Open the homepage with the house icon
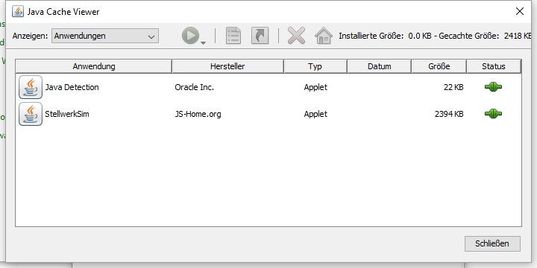 tap(324, 36)
